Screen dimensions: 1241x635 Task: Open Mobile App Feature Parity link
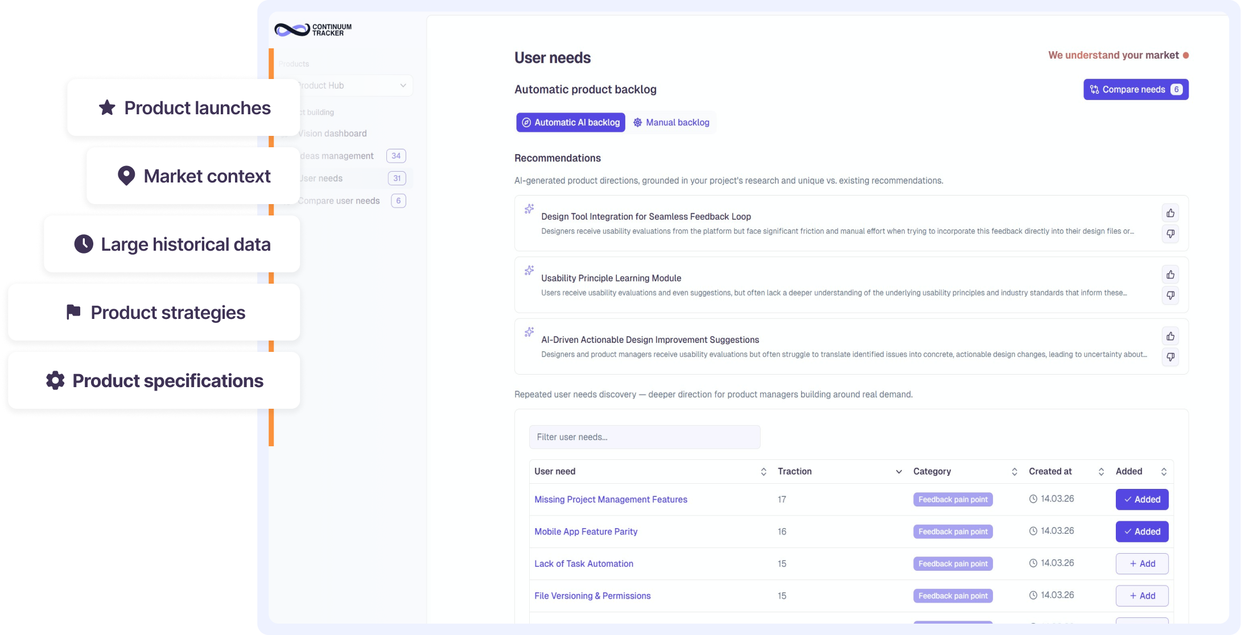click(x=586, y=532)
